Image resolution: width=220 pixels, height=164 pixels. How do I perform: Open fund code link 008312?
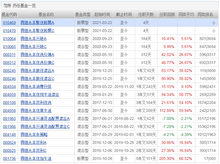tap(9, 63)
